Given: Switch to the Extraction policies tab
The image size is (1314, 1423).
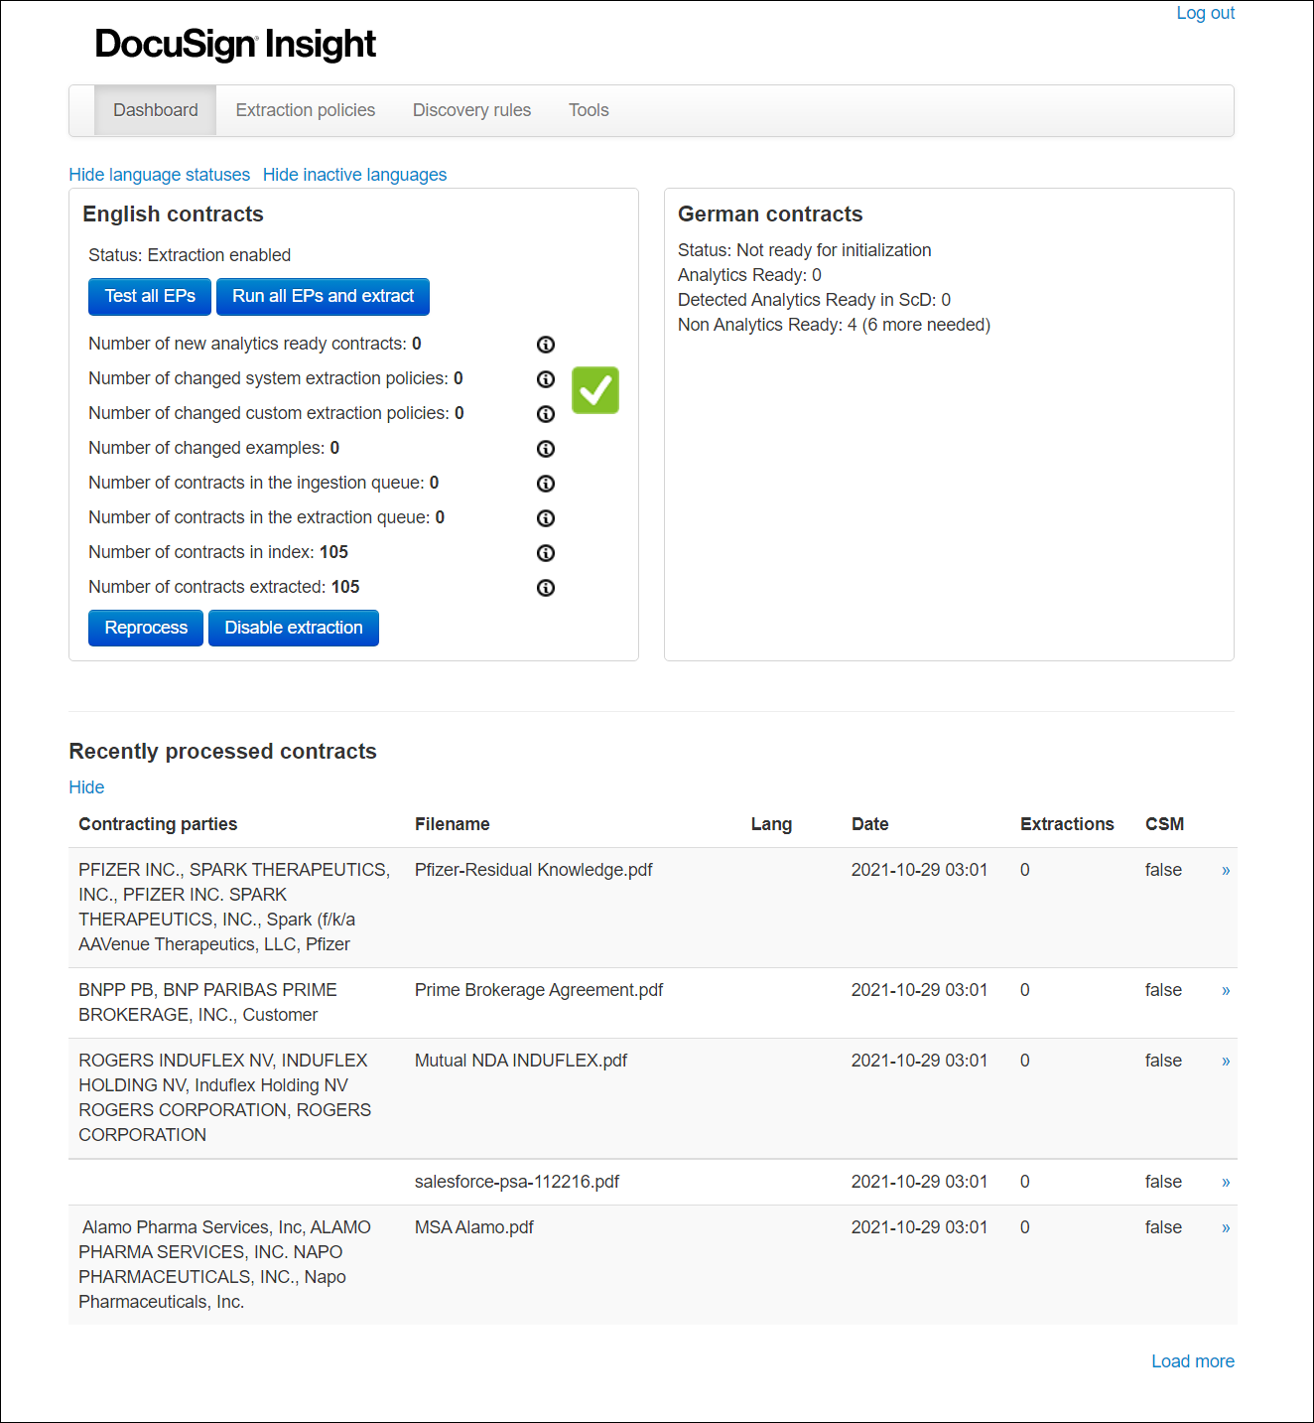Looking at the screenshot, I should [x=305, y=110].
